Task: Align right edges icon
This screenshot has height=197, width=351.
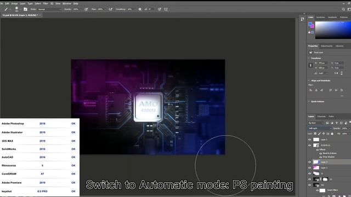Action: 322,90
